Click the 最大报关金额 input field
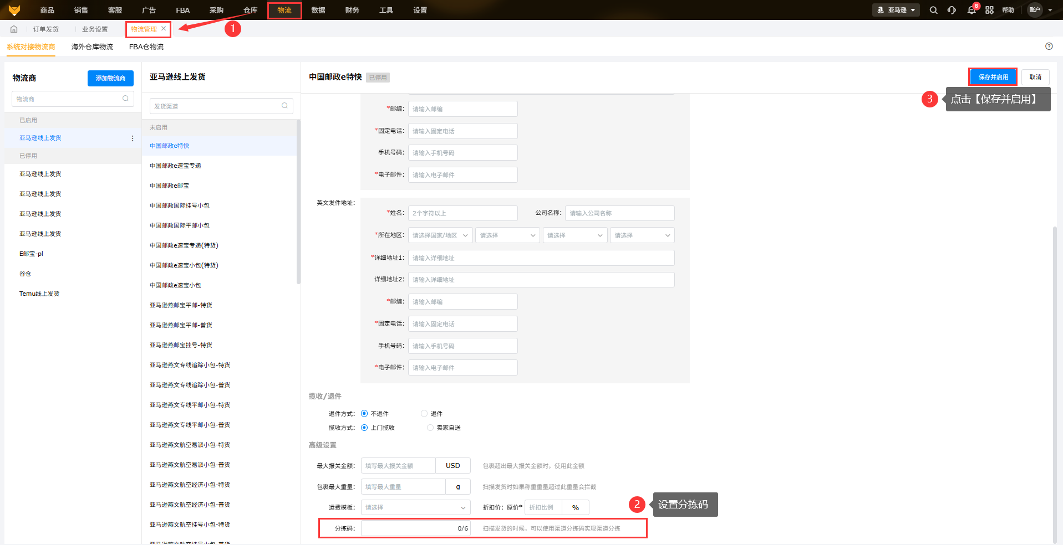 (398, 466)
